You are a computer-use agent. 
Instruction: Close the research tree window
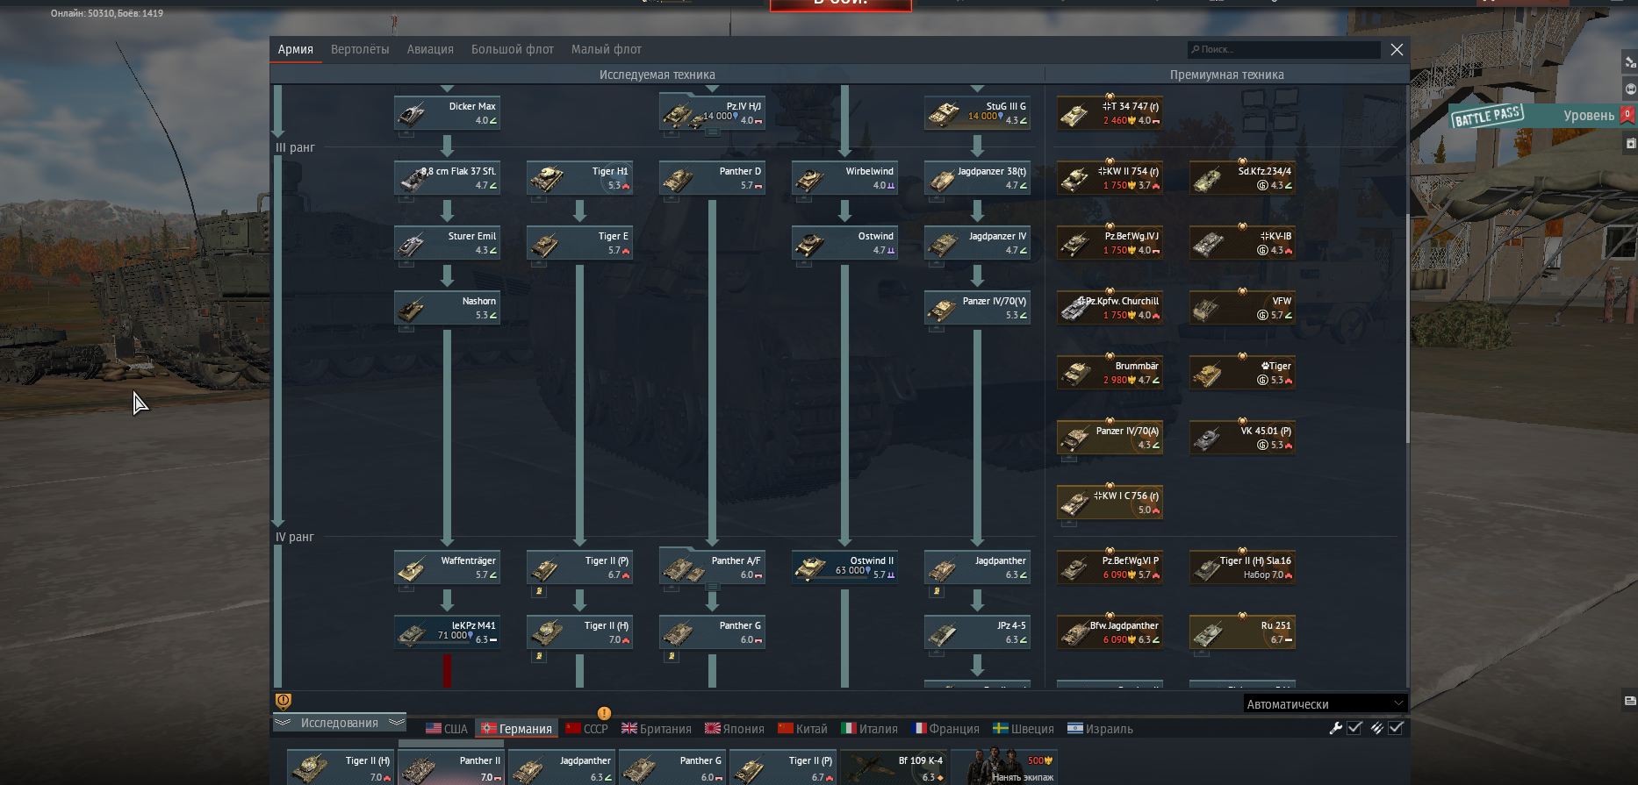click(1397, 50)
